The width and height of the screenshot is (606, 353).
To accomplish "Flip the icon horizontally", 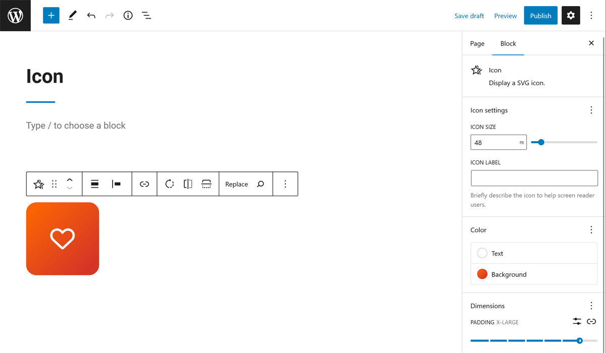I will (188, 184).
